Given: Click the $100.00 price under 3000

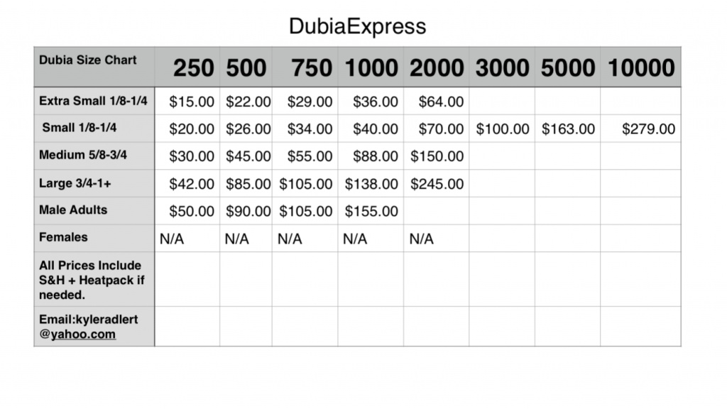Looking at the screenshot, I should click(x=503, y=129).
